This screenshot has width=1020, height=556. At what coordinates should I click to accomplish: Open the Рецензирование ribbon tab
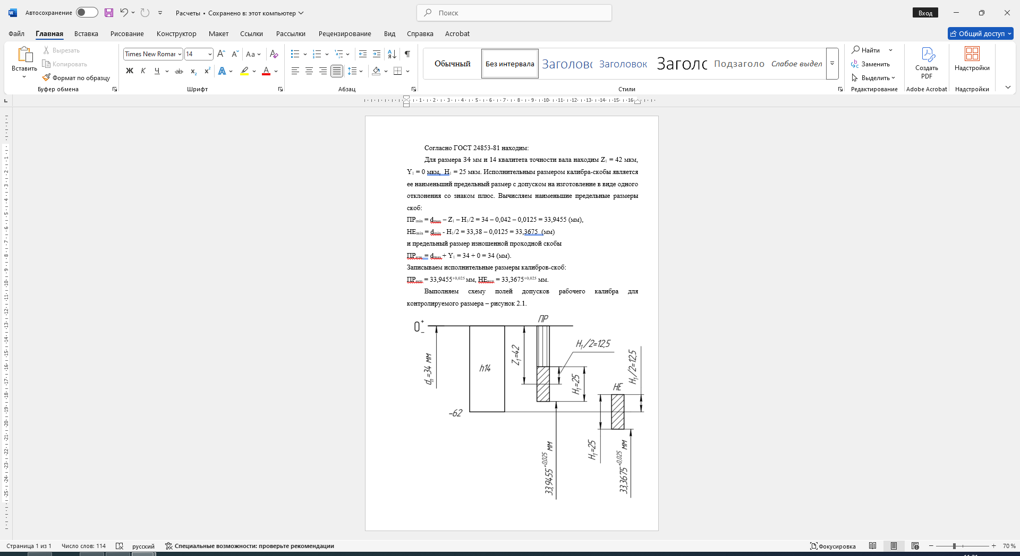pyautogui.click(x=345, y=33)
